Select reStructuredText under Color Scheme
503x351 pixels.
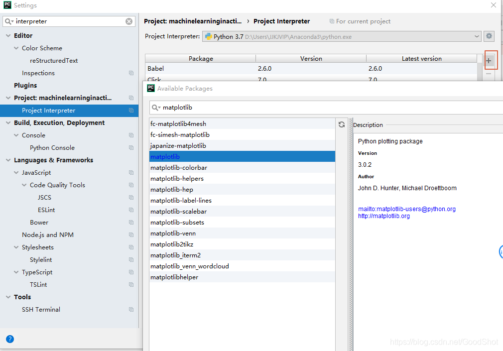click(54, 61)
